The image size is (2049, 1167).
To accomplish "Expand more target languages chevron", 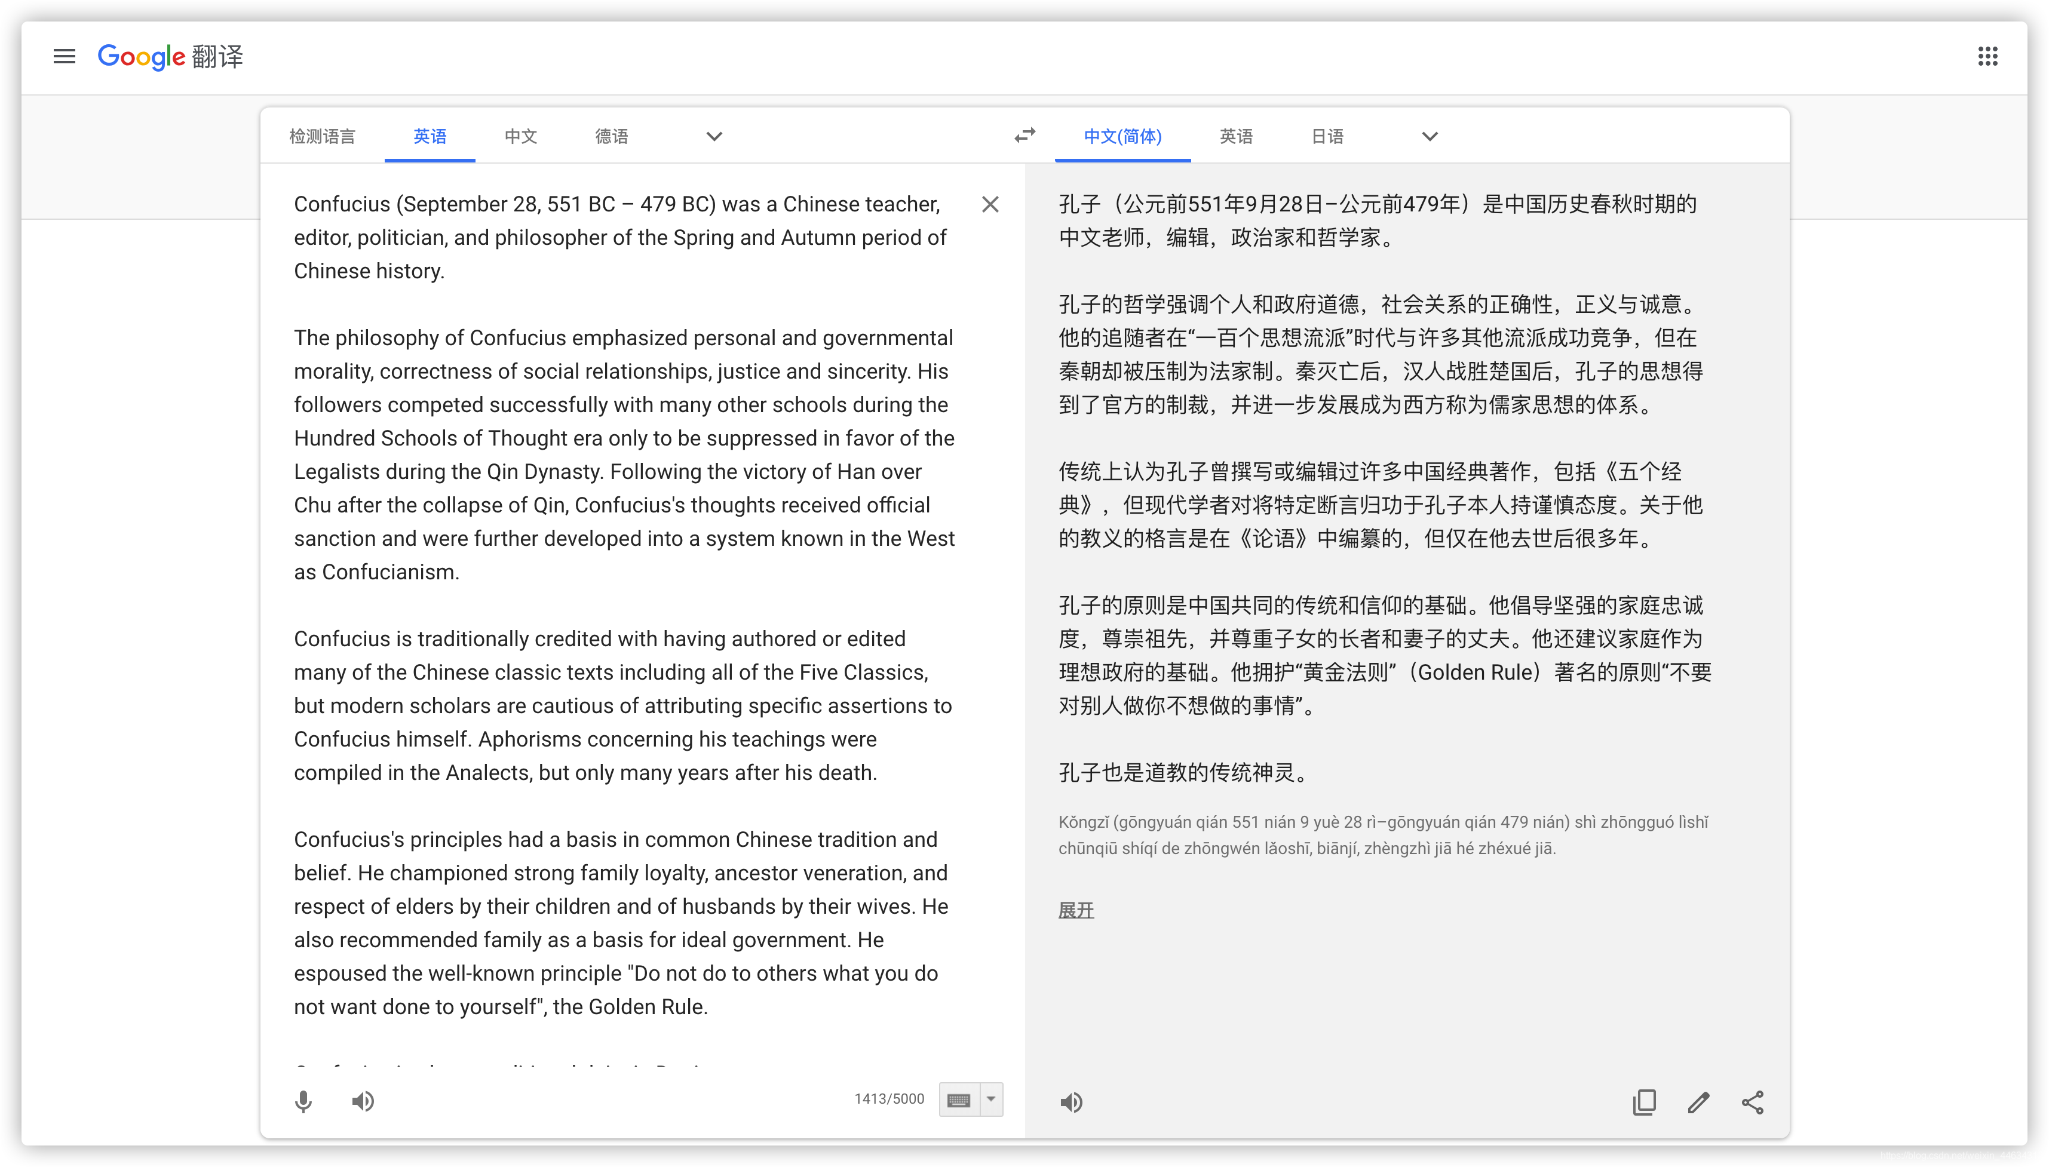I will pyautogui.click(x=1430, y=136).
